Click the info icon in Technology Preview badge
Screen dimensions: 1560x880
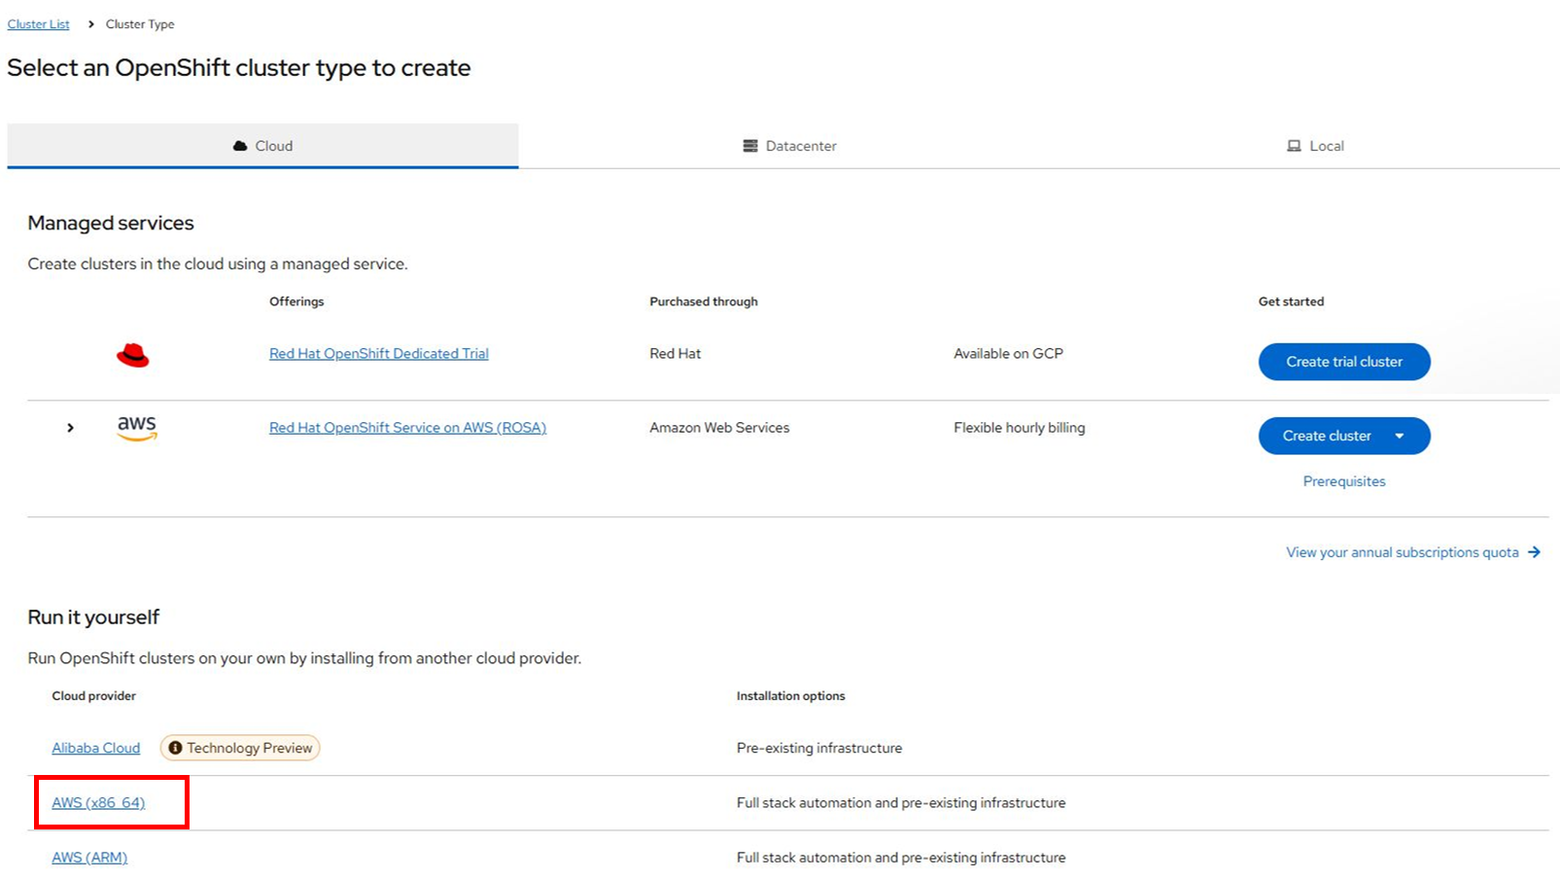point(176,748)
